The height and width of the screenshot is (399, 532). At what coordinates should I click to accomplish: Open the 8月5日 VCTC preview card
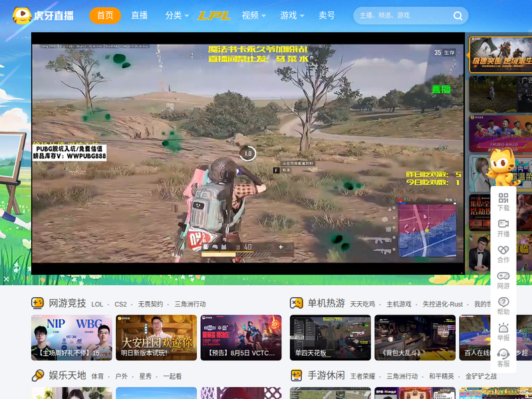pos(241,338)
